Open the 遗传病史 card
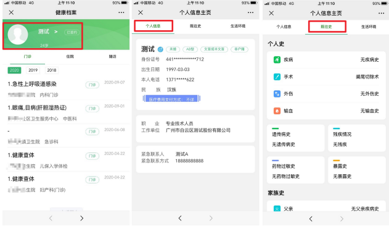 point(296,138)
